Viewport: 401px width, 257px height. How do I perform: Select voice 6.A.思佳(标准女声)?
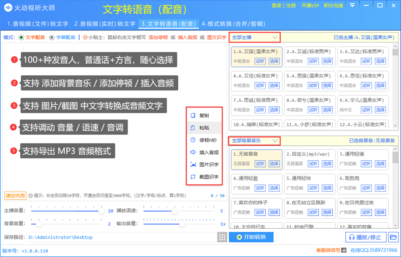click(x=380, y=86)
